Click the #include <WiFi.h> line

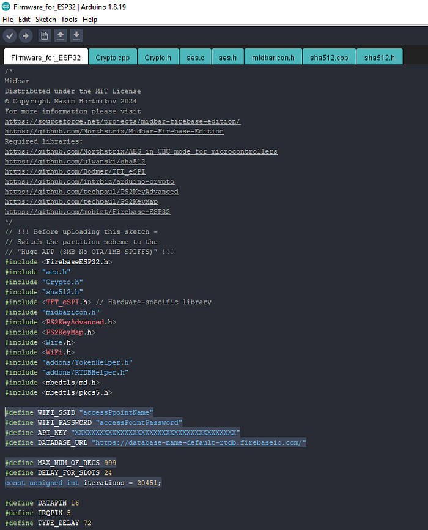[x=40, y=352]
